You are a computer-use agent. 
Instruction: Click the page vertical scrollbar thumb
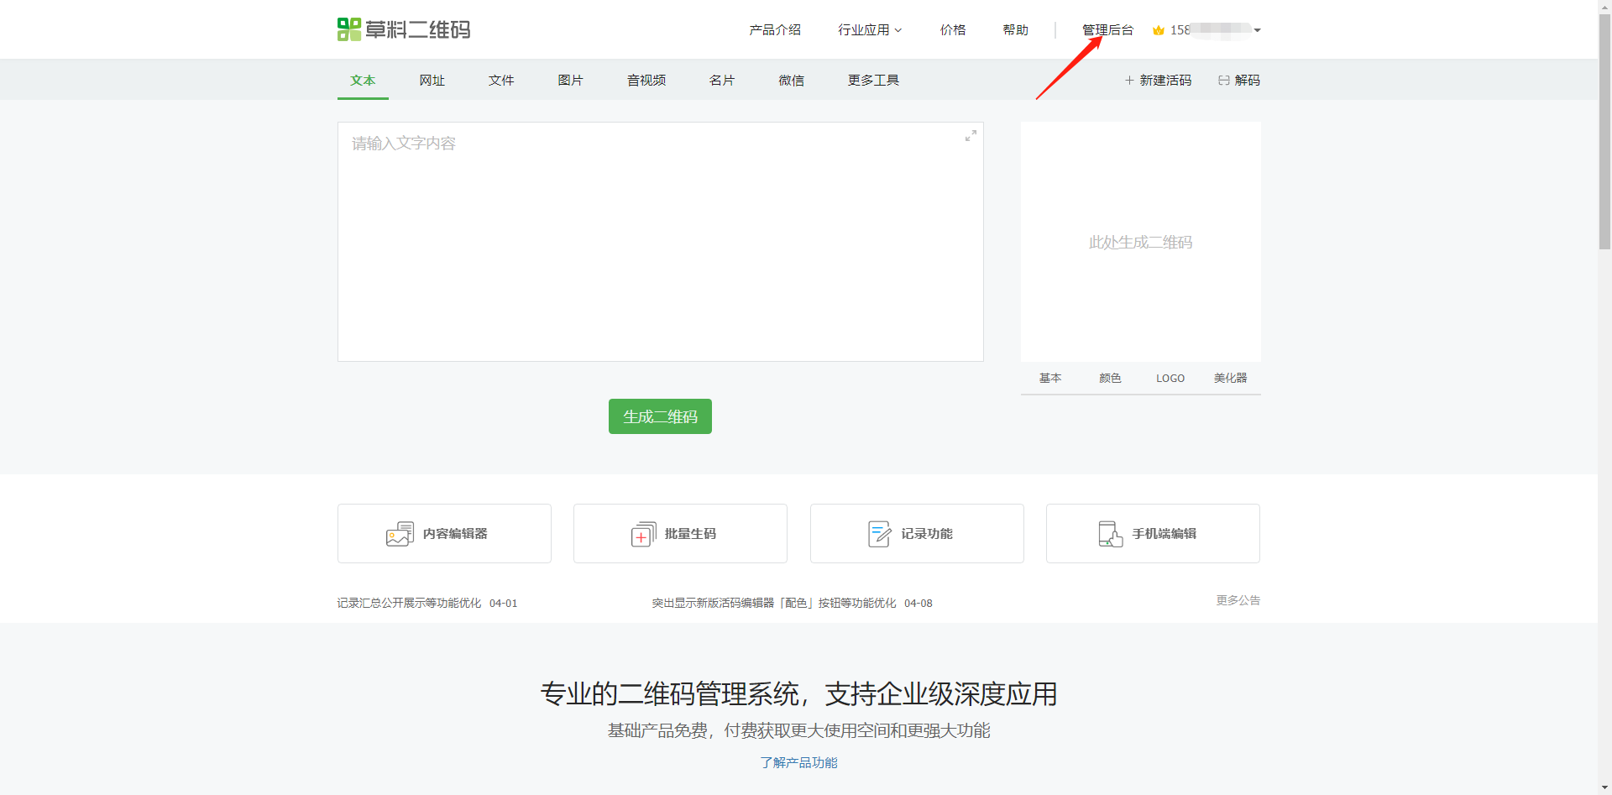(x=1604, y=132)
